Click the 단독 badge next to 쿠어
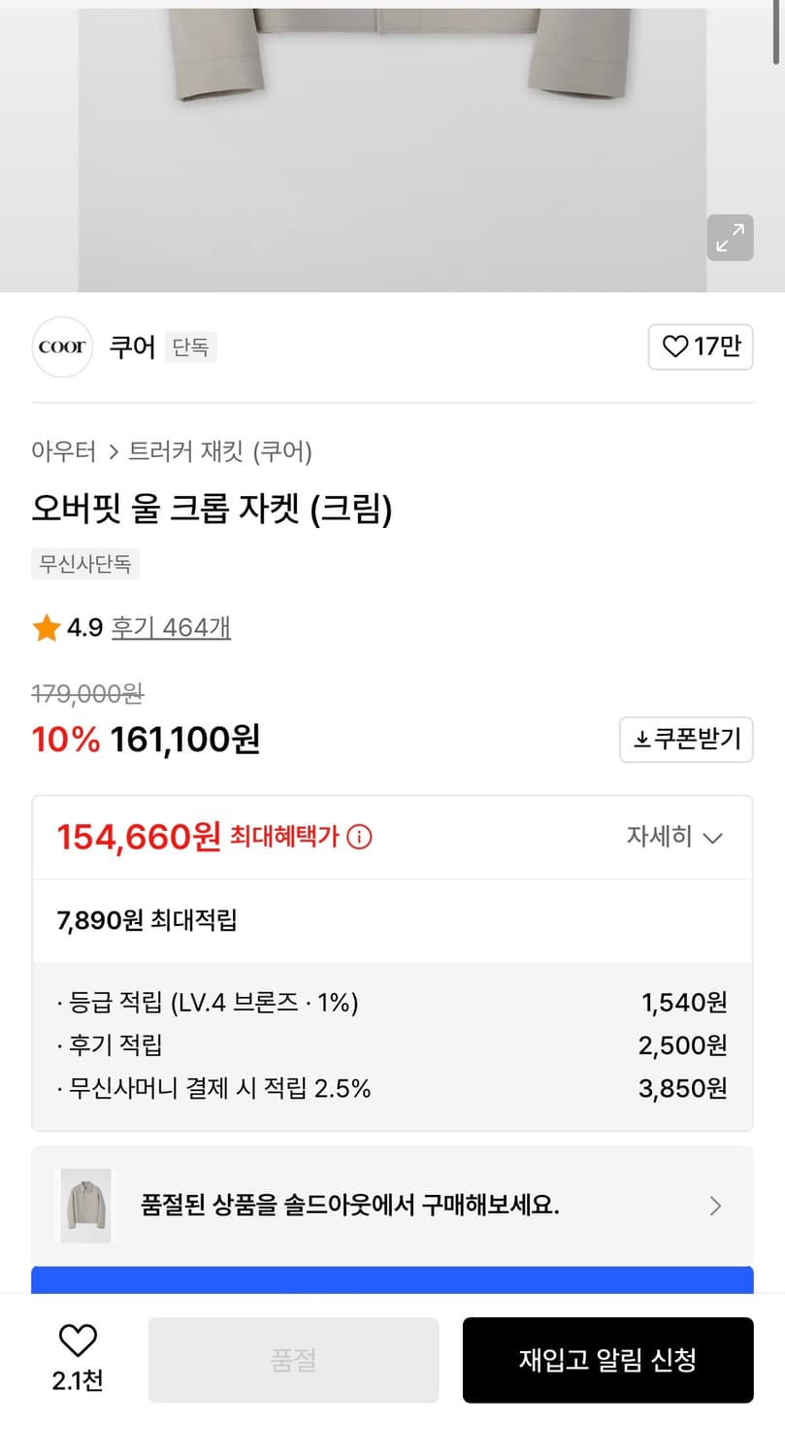 tap(191, 347)
